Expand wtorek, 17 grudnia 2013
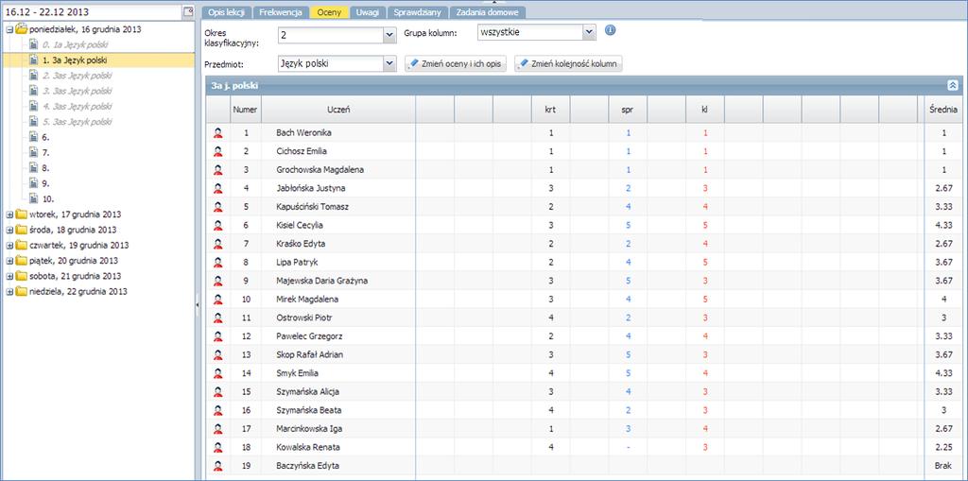Viewport: 968px width, 481px height. tap(9, 215)
